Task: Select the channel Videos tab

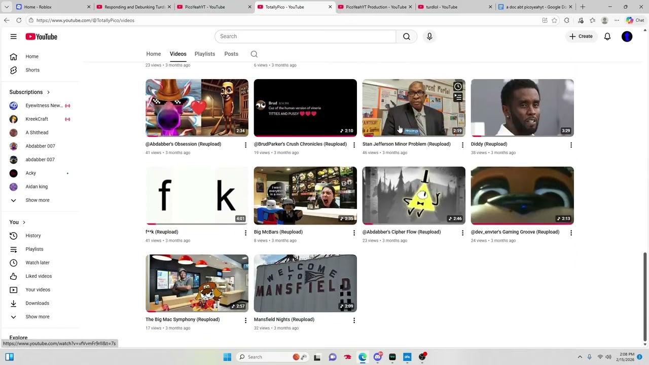Action: pyautogui.click(x=178, y=54)
